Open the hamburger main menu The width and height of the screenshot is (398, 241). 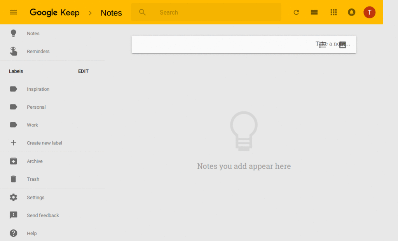coord(14,12)
